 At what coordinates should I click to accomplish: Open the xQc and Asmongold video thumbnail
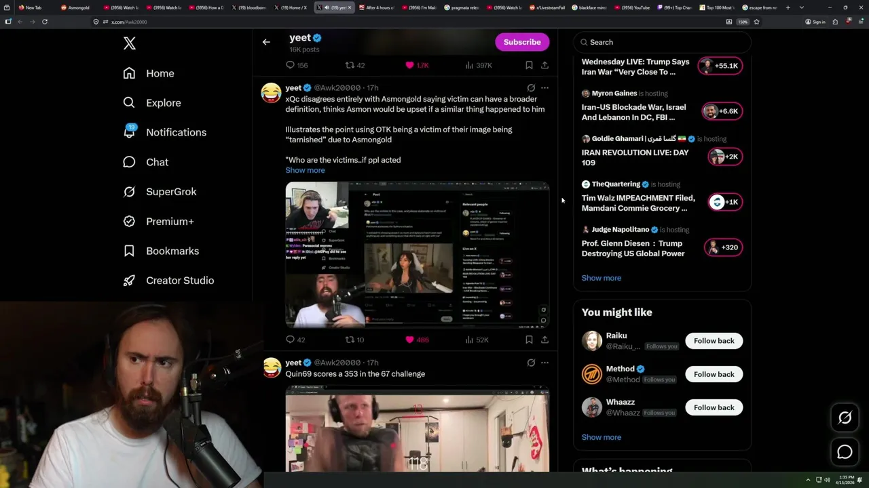[x=417, y=254]
